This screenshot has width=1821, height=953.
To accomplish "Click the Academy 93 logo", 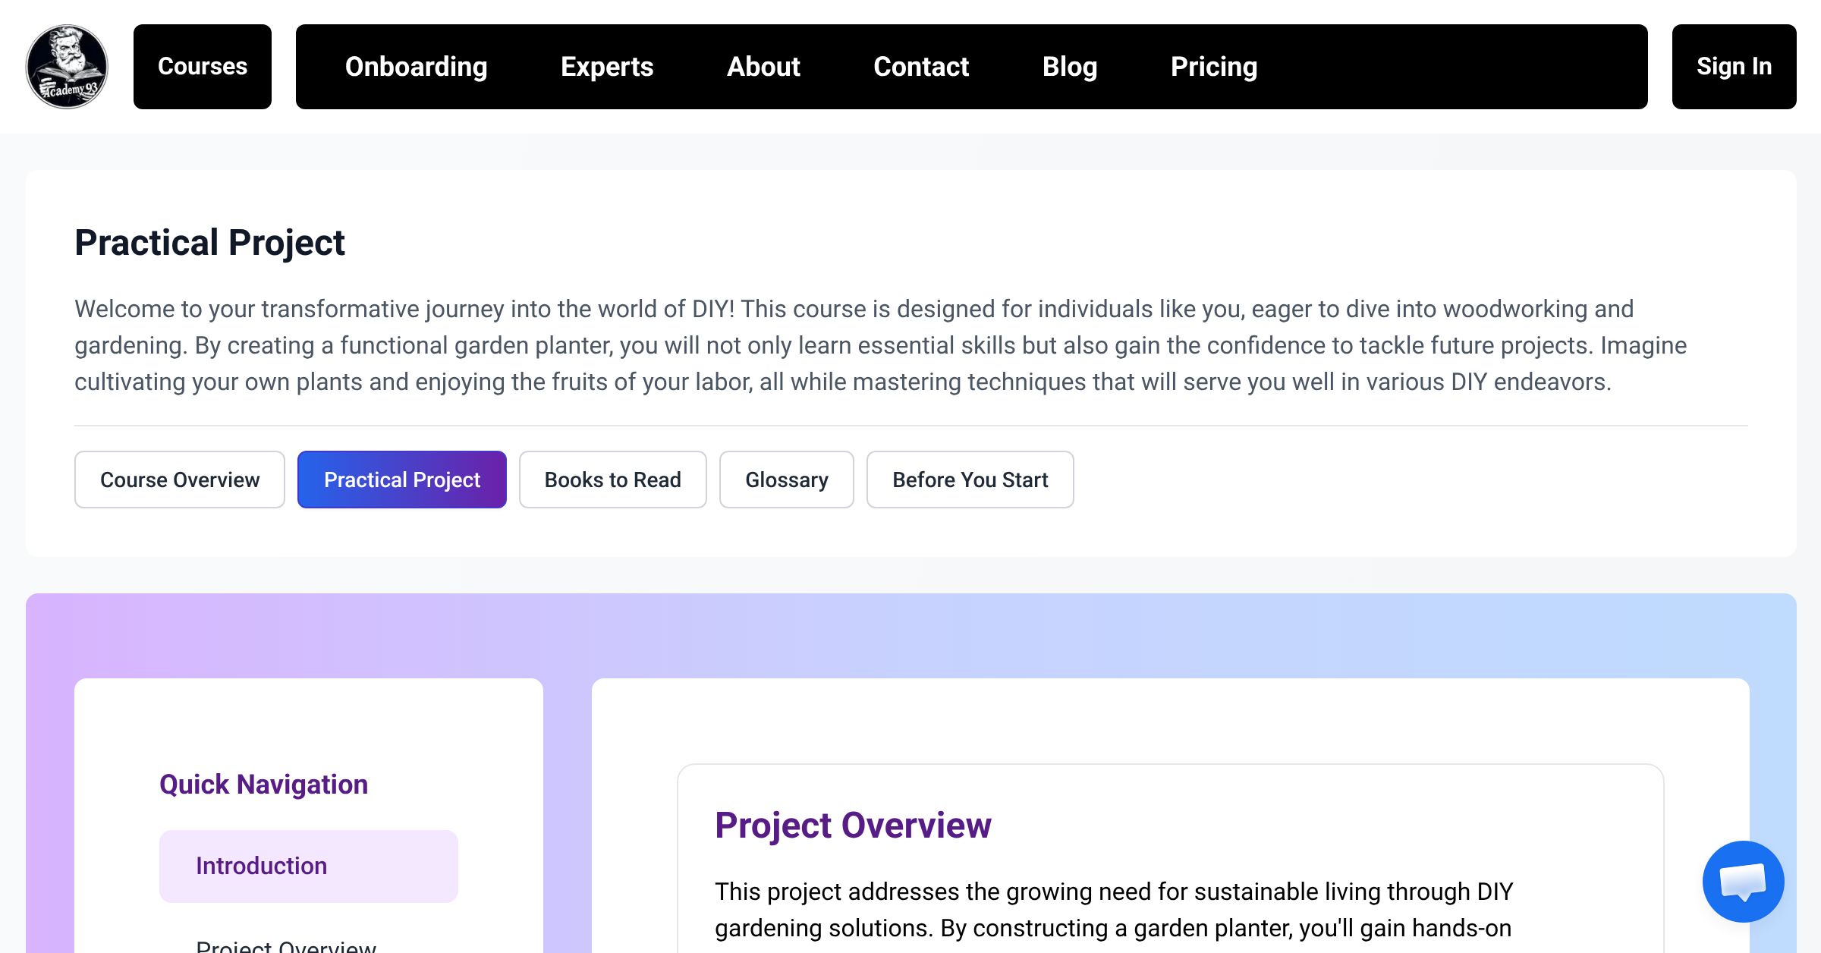I will (x=67, y=67).
